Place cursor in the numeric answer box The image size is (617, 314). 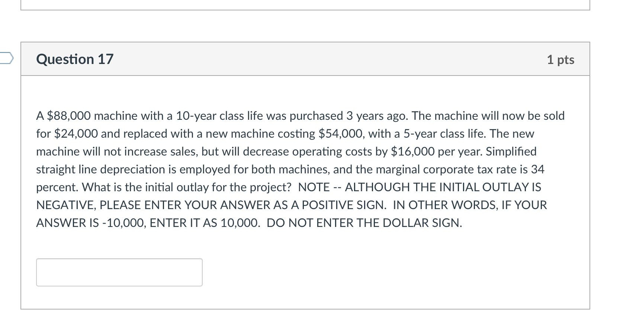click(119, 272)
